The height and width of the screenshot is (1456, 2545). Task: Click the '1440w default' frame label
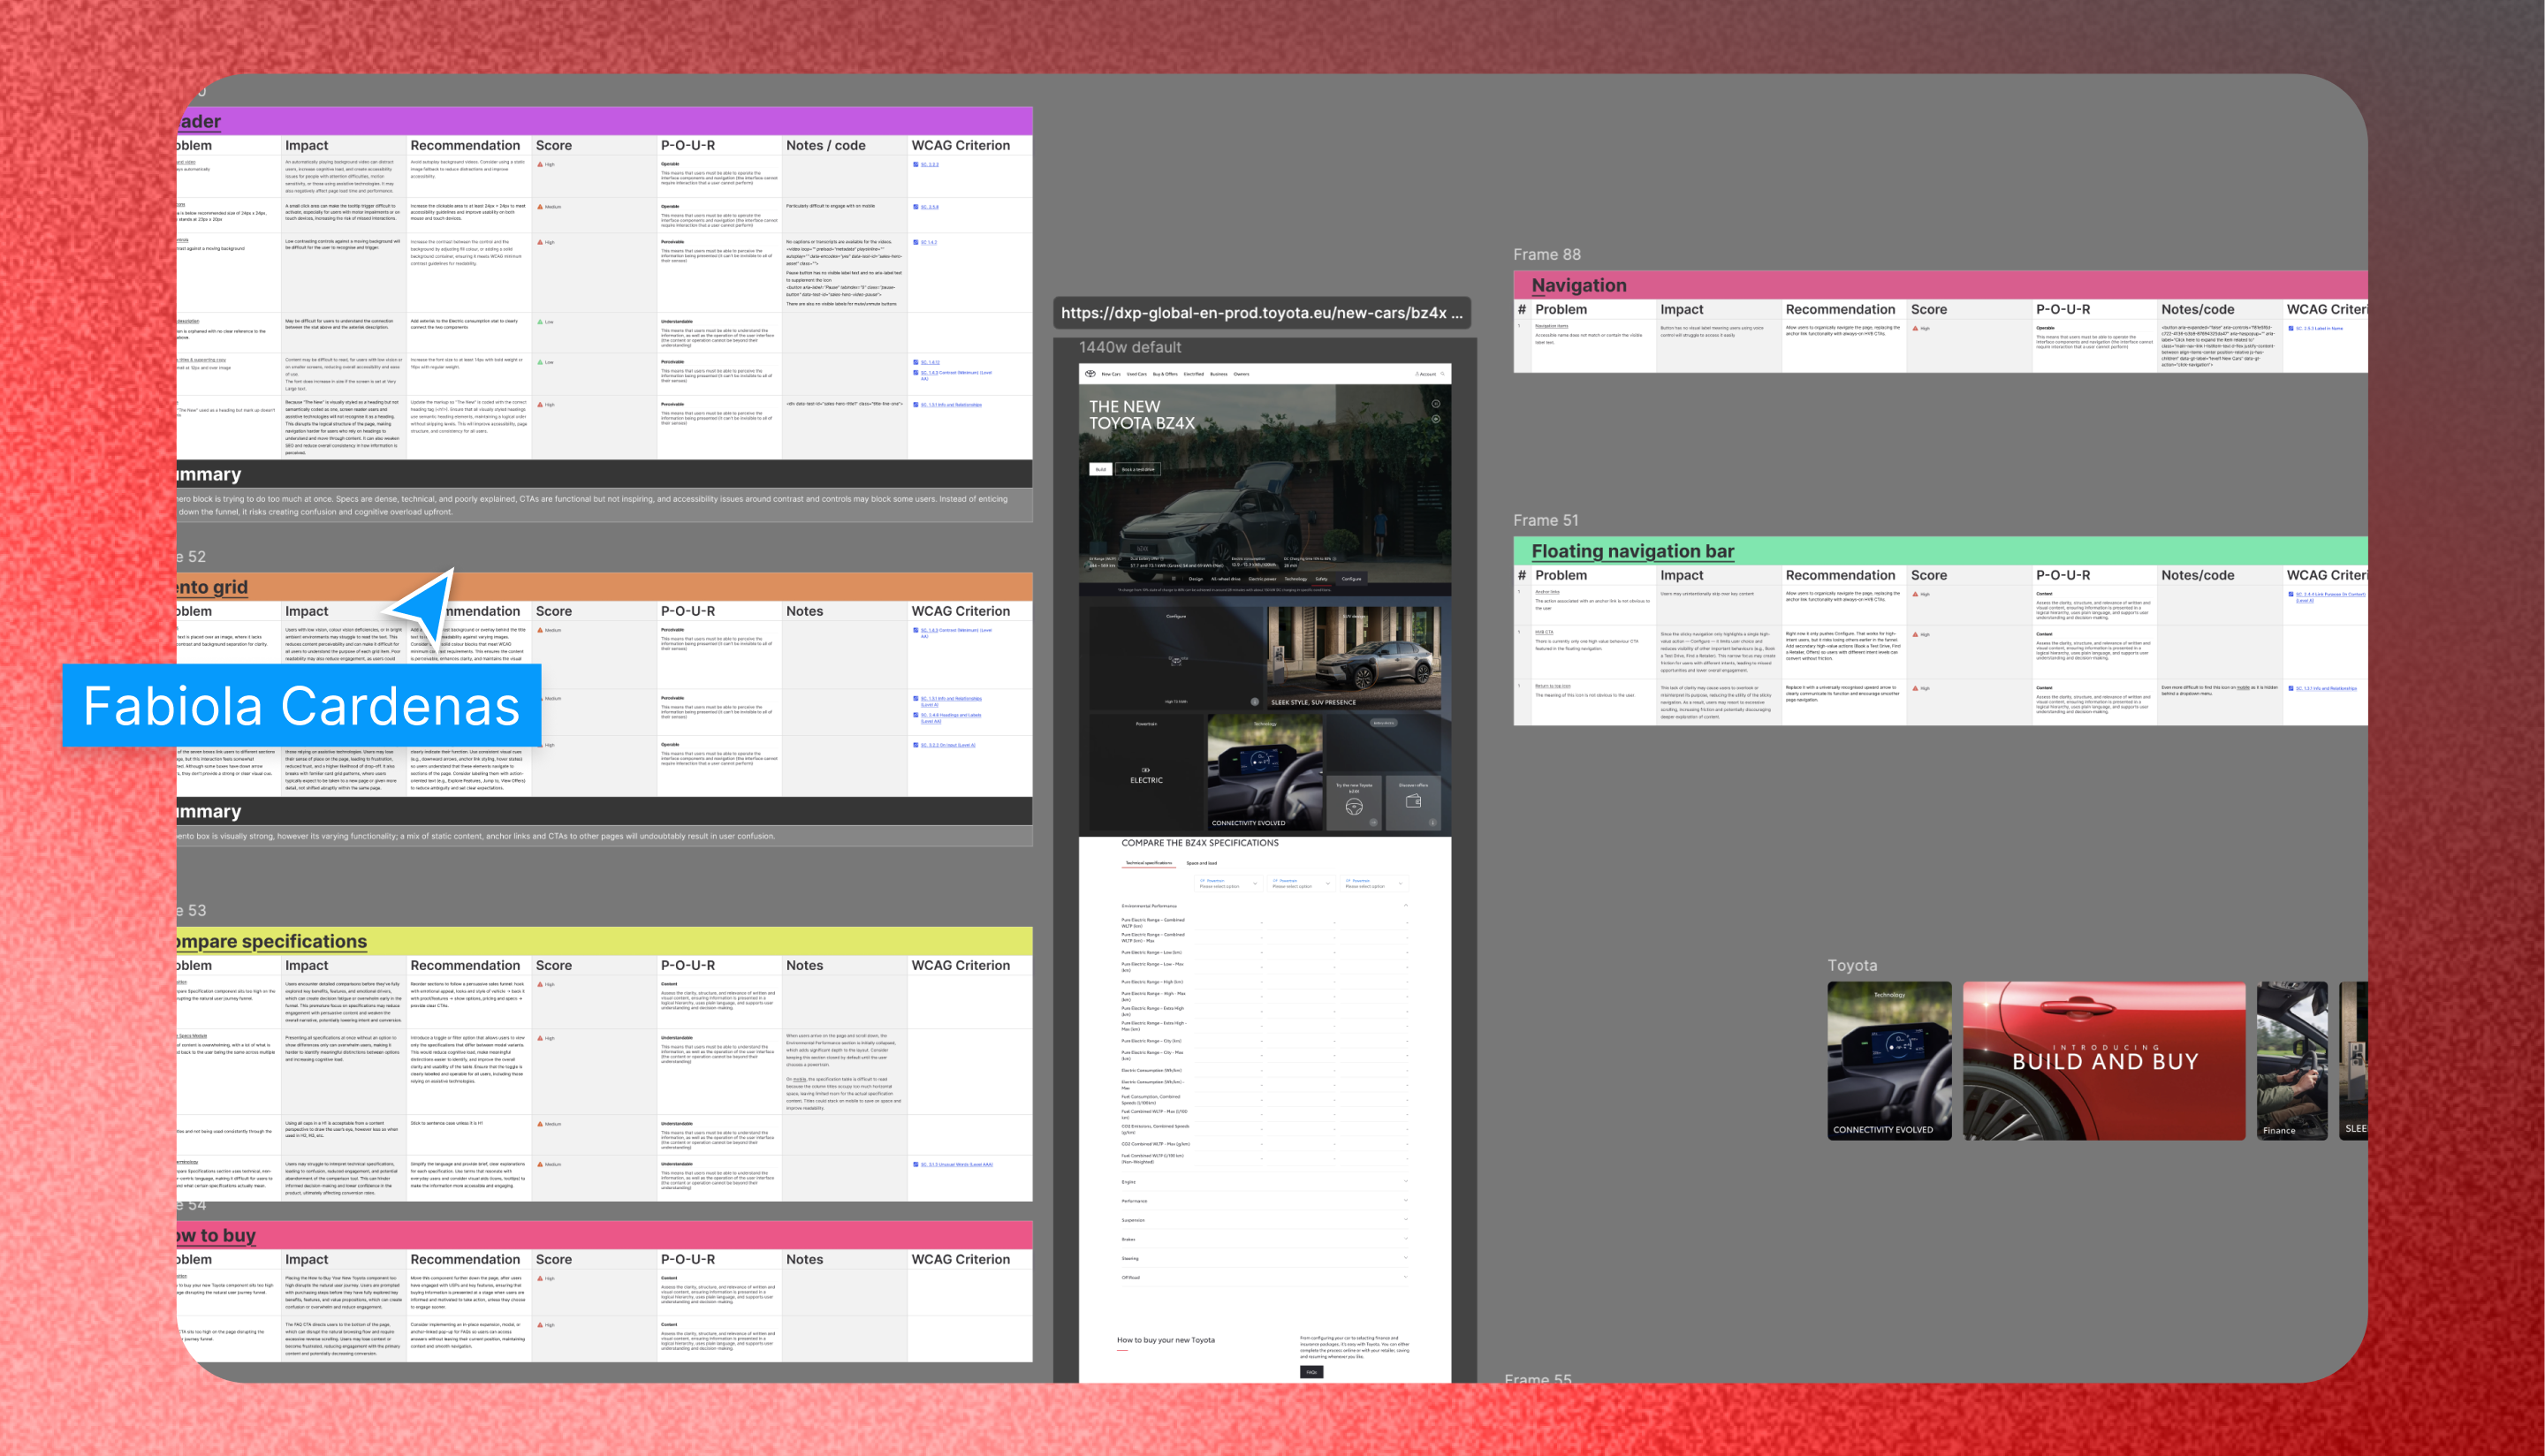pos(1129,347)
